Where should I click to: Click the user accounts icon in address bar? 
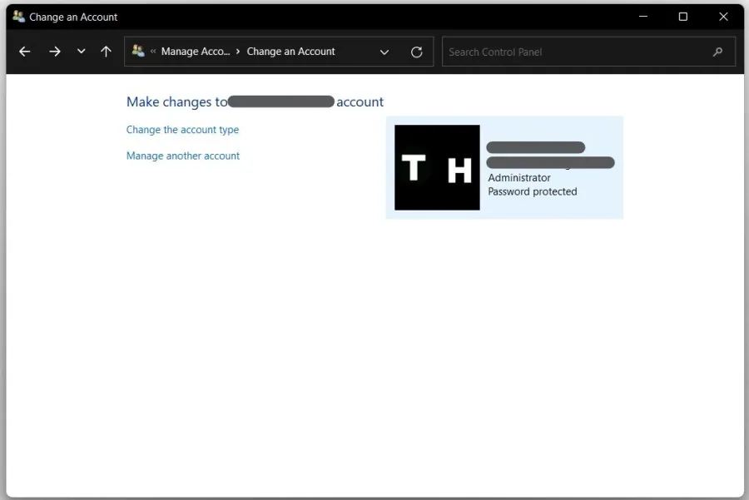[138, 51]
